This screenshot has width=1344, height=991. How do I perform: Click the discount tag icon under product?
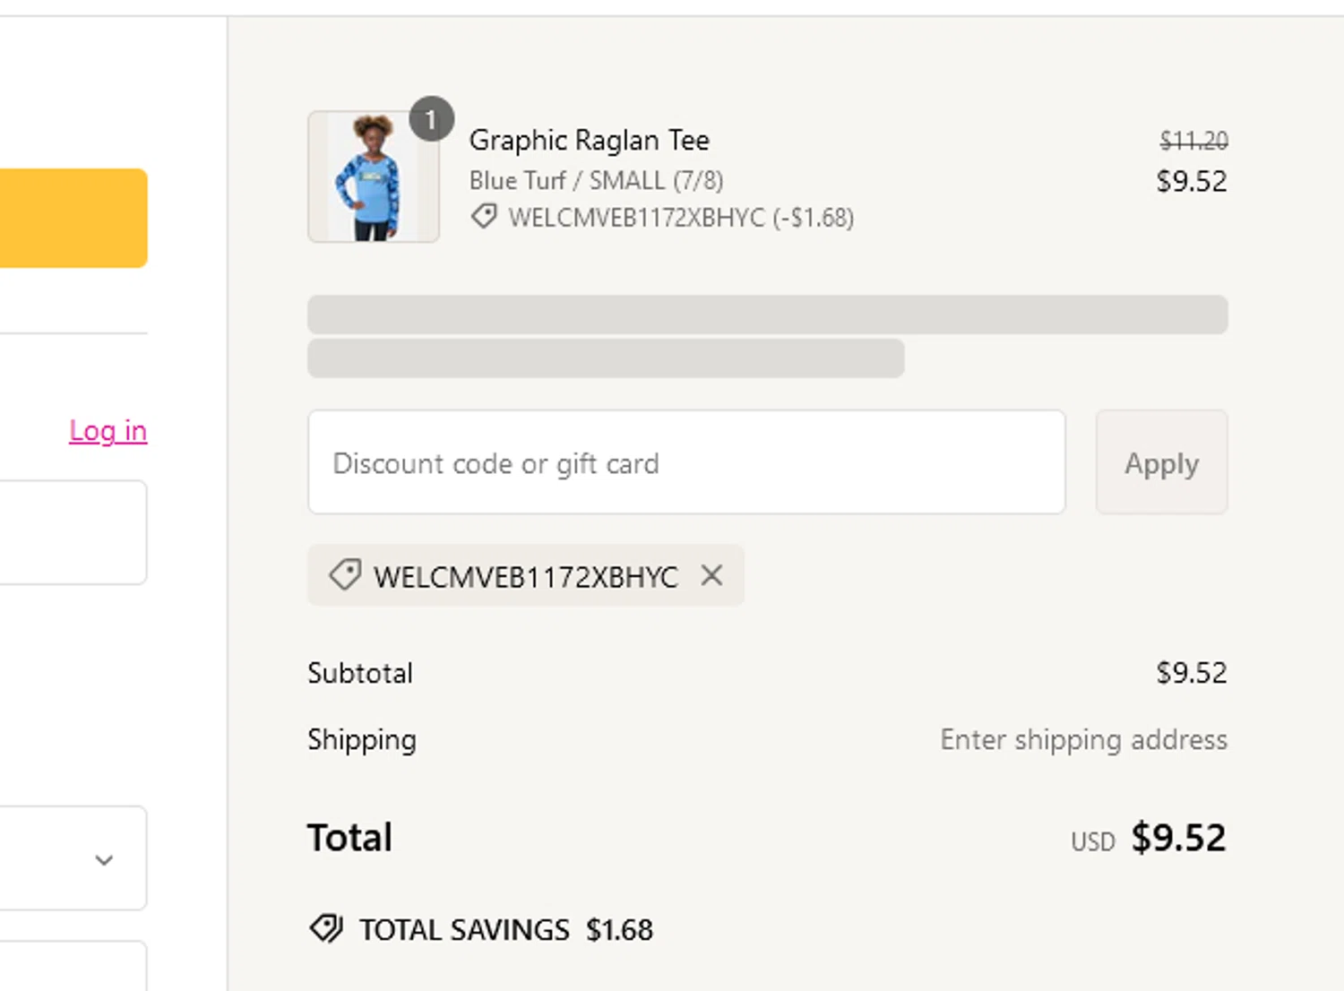tap(485, 217)
